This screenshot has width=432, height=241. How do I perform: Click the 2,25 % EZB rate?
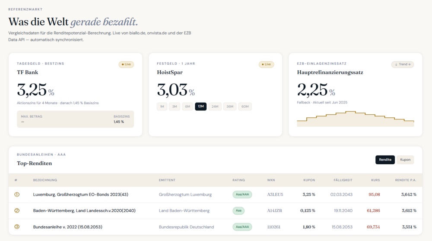[316, 90]
